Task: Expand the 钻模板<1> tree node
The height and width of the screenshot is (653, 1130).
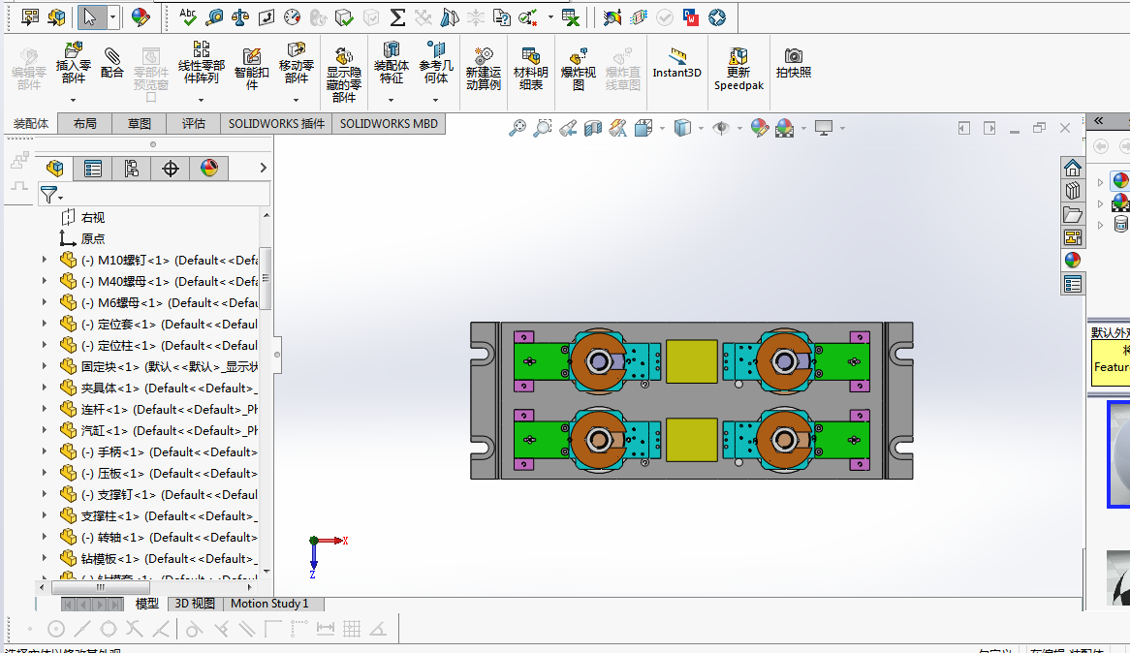Action: (44, 558)
